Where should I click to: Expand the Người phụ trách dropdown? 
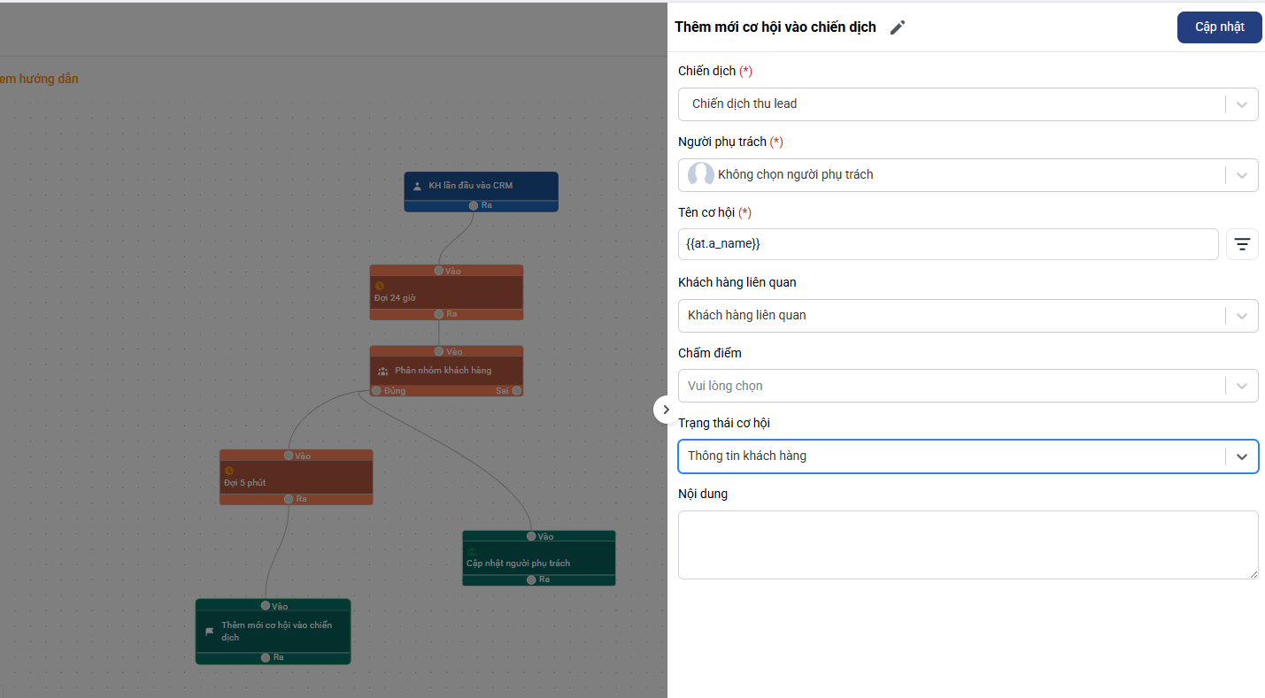coord(1241,175)
